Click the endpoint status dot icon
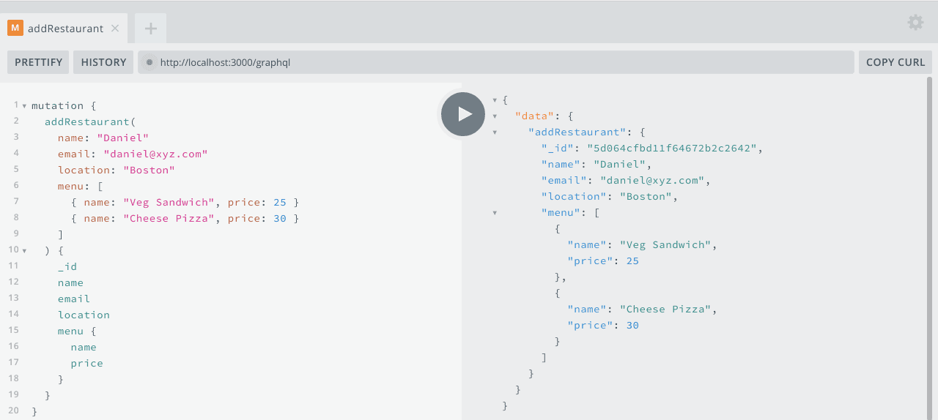The width and height of the screenshot is (938, 420). click(x=149, y=62)
